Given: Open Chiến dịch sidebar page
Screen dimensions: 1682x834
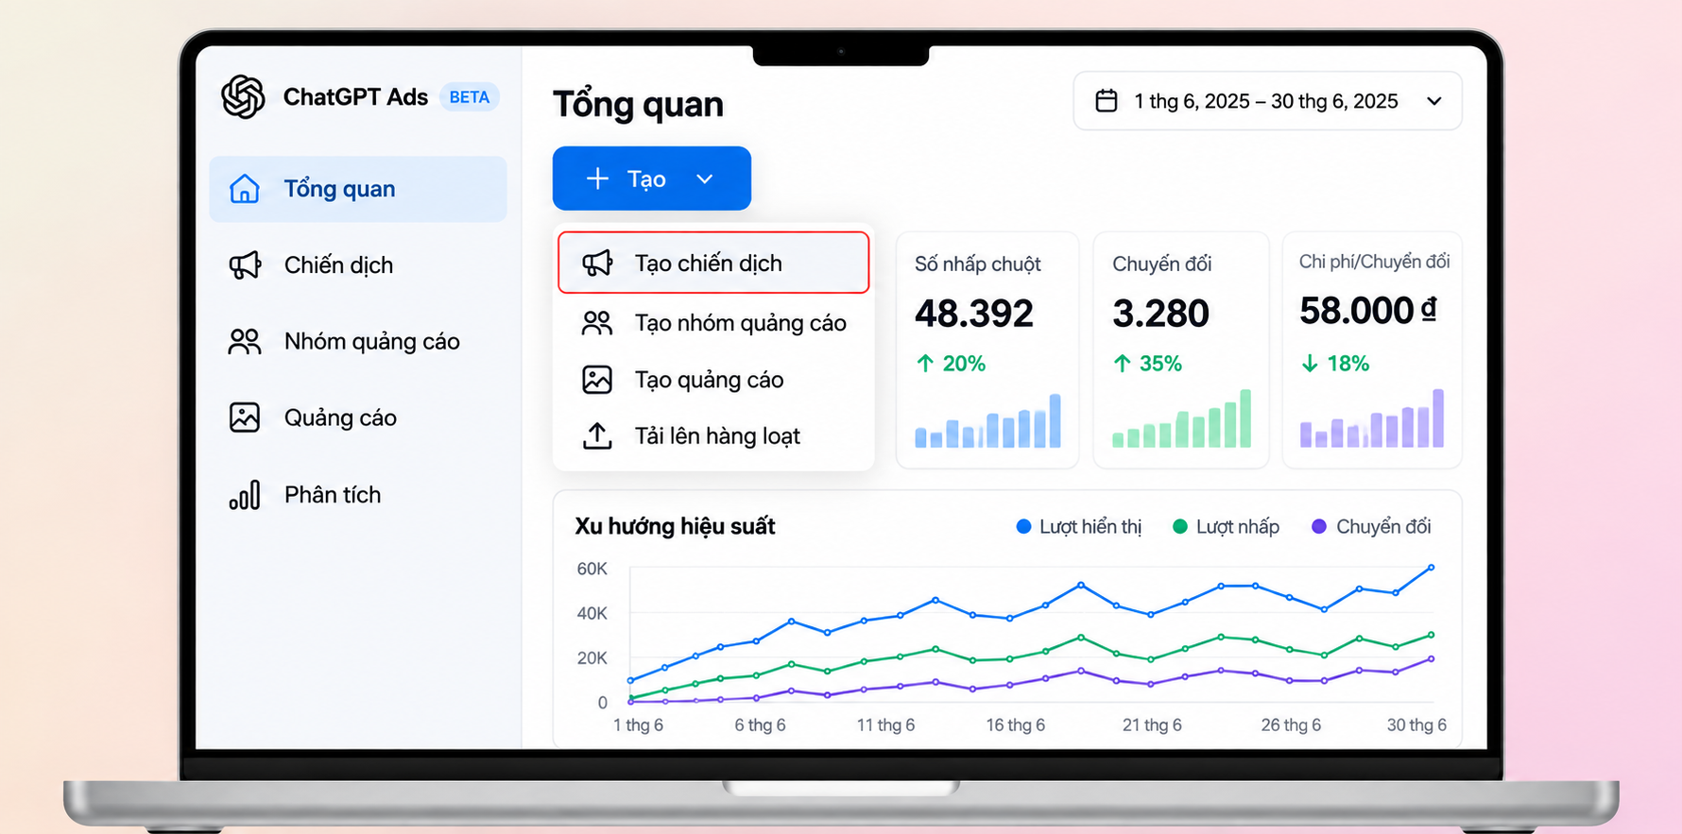Looking at the screenshot, I should point(358,265).
